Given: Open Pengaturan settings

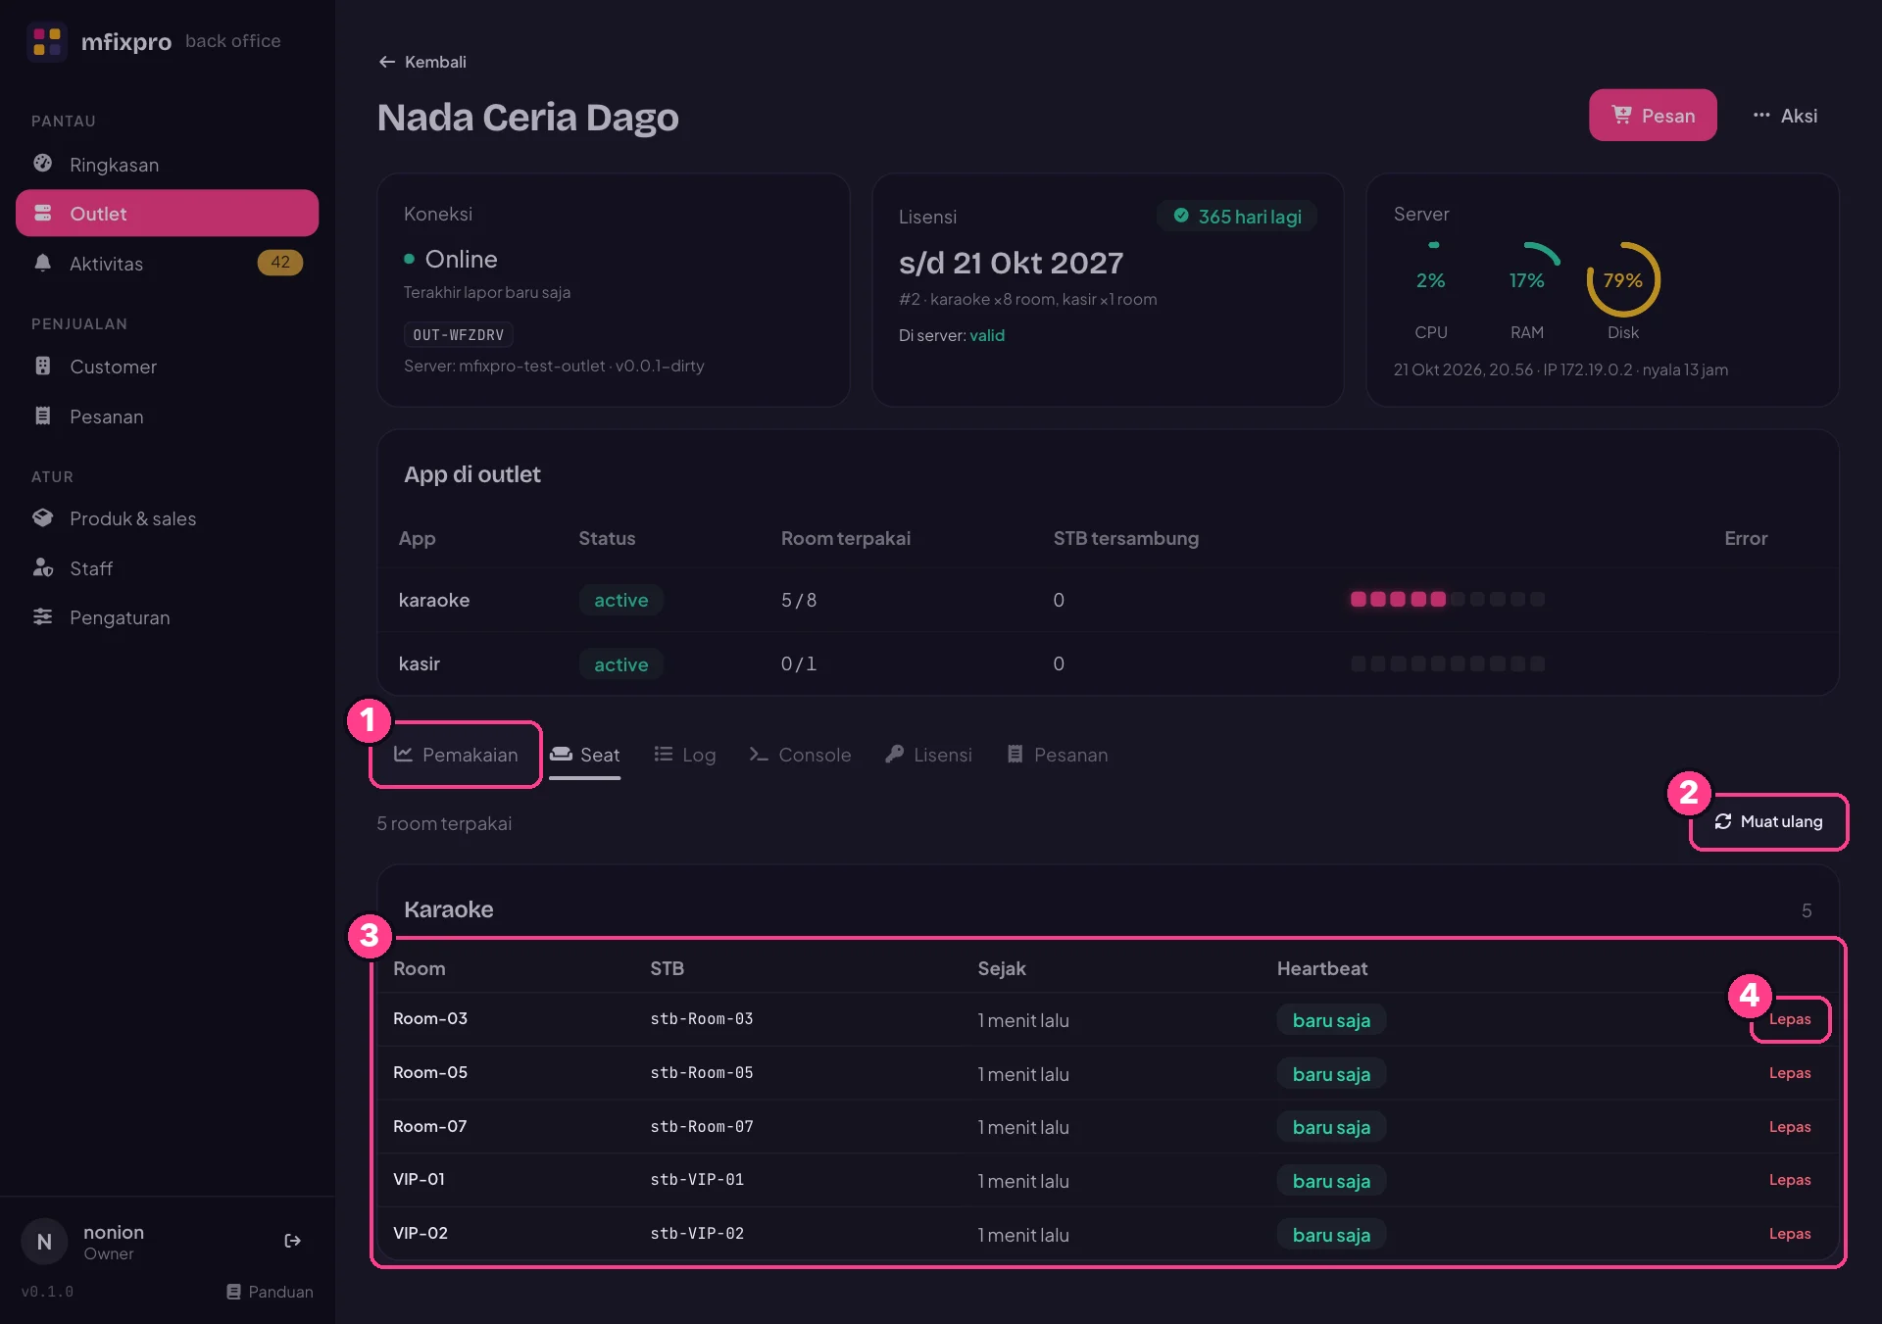Looking at the screenshot, I should 167,617.
